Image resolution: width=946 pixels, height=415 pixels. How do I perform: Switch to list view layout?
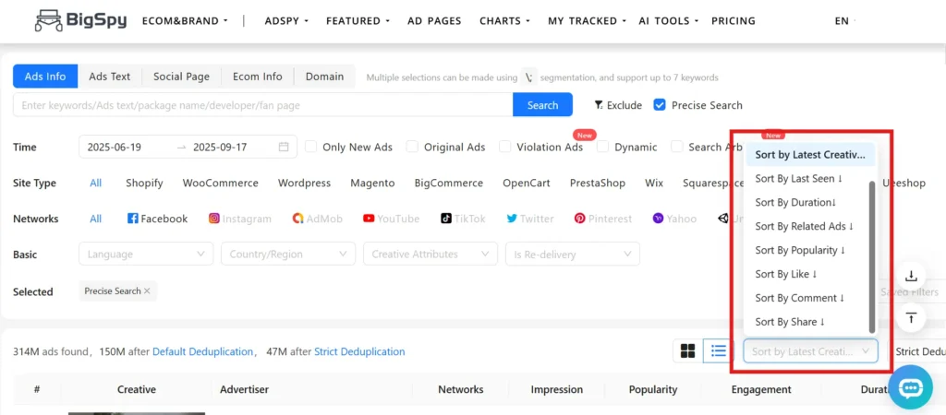718,351
